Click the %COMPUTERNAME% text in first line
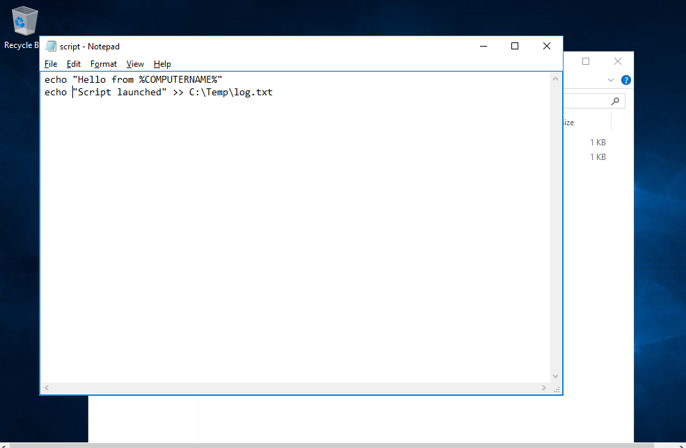This screenshot has width=686, height=448. (x=178, y=79)
